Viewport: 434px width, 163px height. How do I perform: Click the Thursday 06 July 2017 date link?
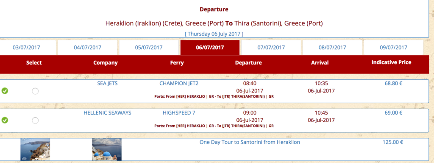214,34
